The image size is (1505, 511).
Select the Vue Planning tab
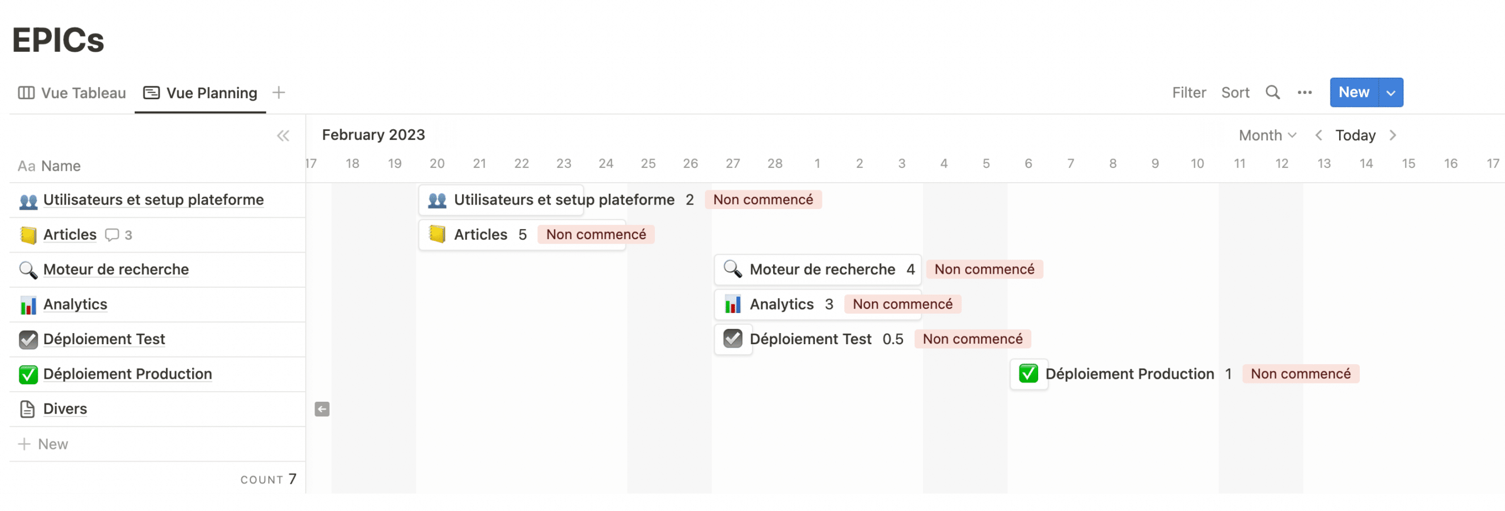pyautogui.click(x=200, y=93)
